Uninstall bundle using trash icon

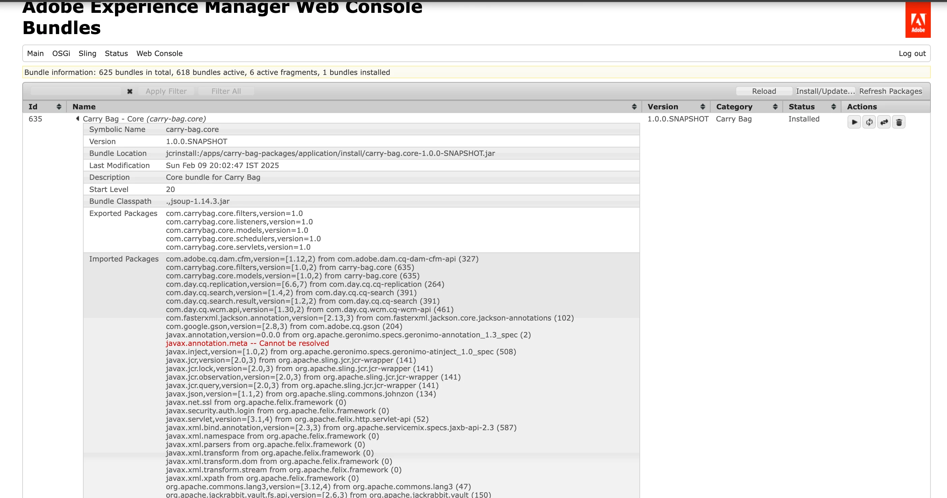coord(899,122)
